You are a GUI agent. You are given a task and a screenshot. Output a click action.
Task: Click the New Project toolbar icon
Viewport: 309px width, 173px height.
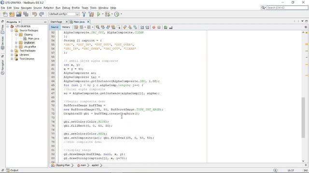pyautogui.click(x=12, y=14)
